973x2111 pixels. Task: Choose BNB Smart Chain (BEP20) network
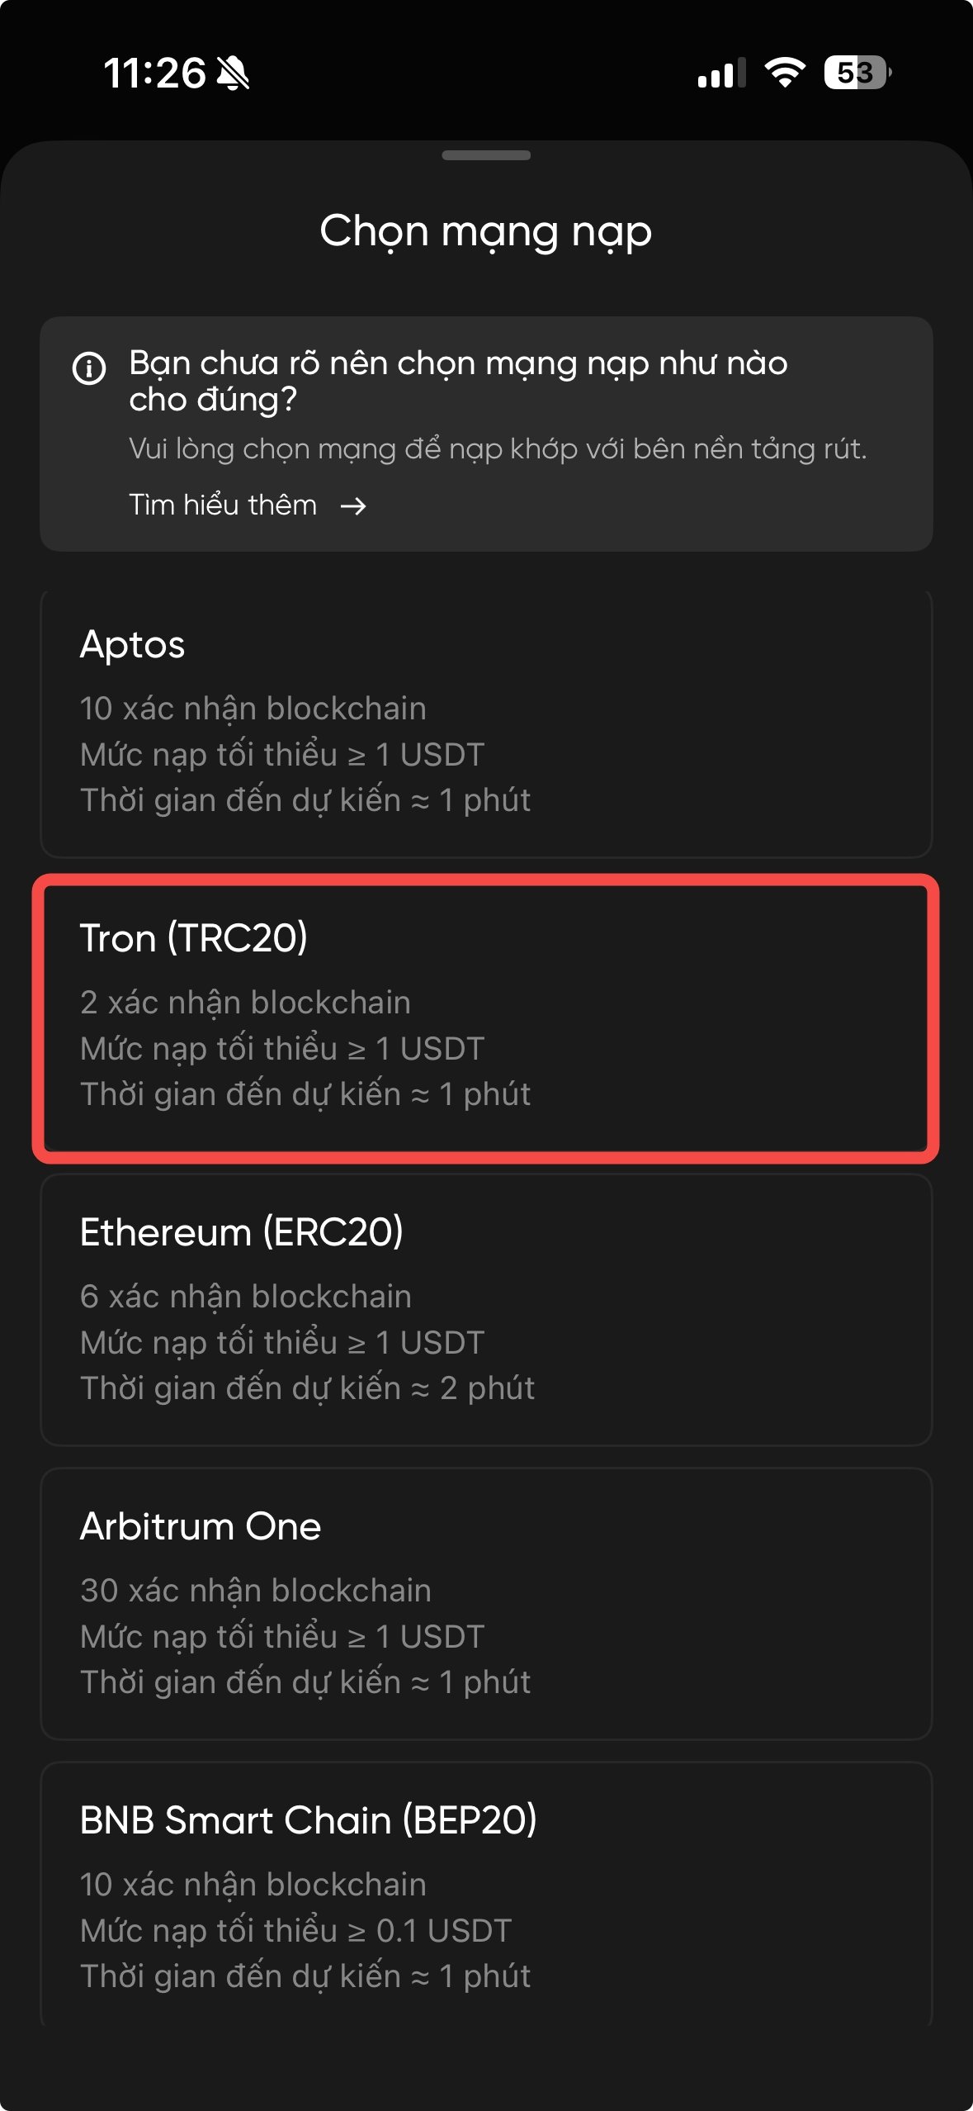pos(486,1895)
